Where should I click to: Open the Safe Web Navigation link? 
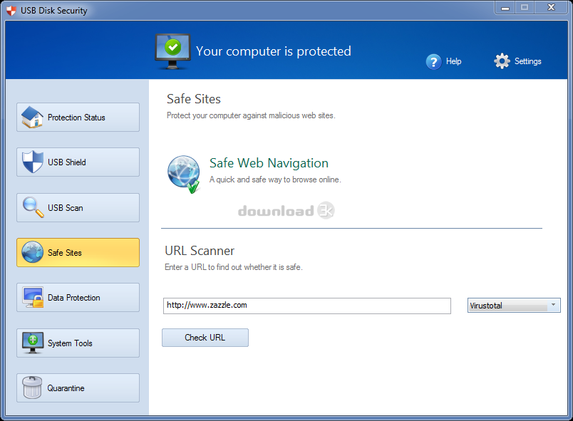(269, 163)
